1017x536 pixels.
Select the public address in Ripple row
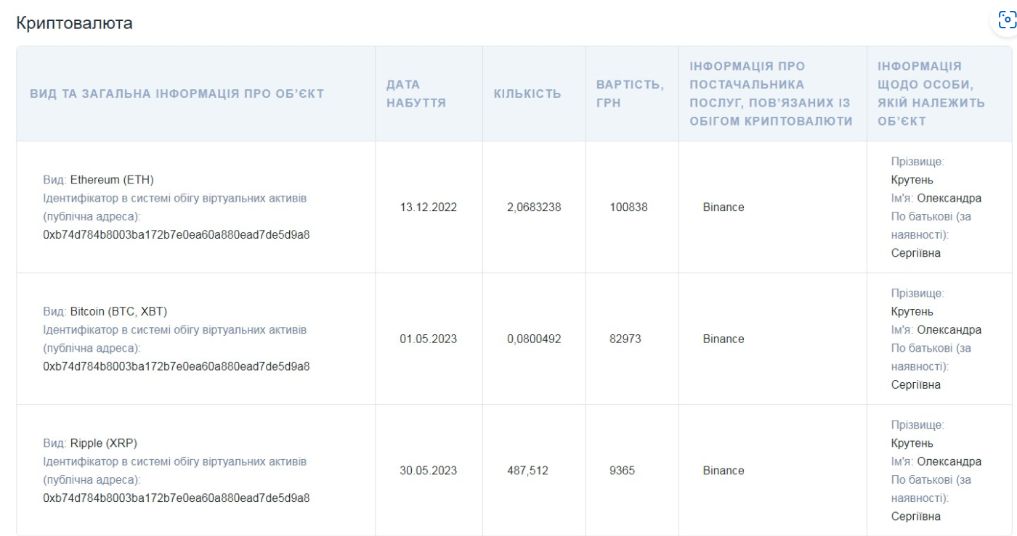pyautogui.click(x=177, y=498)
